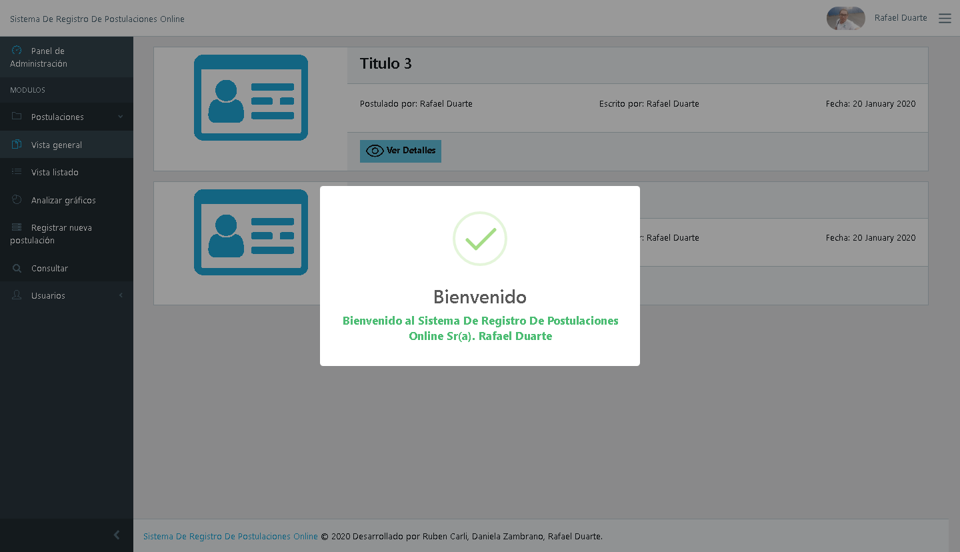Click the Postulaciones folder icon

17,117
